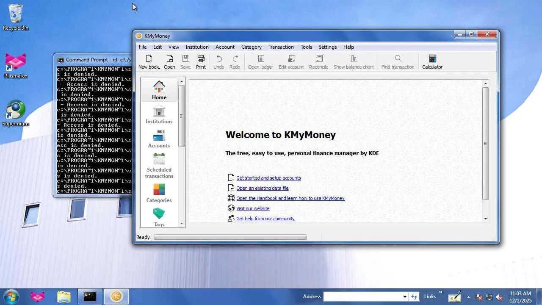The image size is (542, 305).
Task: Open the tablet input panel tray icon
Action: pos(455,297)
